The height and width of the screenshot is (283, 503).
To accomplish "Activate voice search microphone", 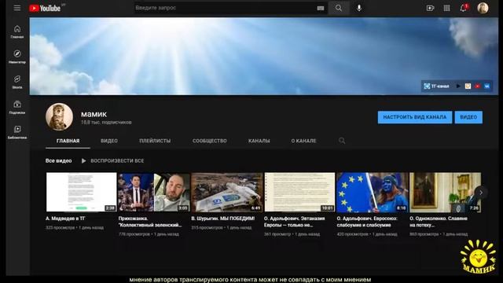I will coord(359,8).
